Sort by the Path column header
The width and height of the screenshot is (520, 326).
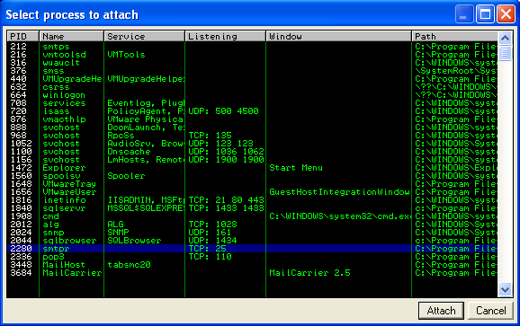454,36
